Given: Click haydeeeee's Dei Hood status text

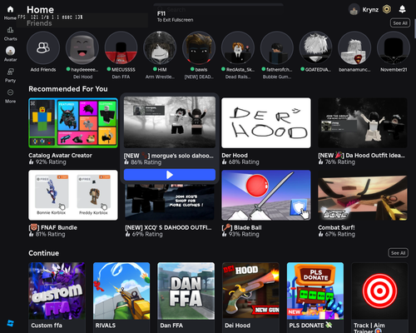Looking at the screenshot, I should [x=82, y=77].
